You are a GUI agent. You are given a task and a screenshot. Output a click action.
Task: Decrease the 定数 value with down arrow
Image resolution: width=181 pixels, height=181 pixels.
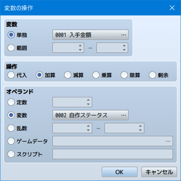(x=88, y=104)
